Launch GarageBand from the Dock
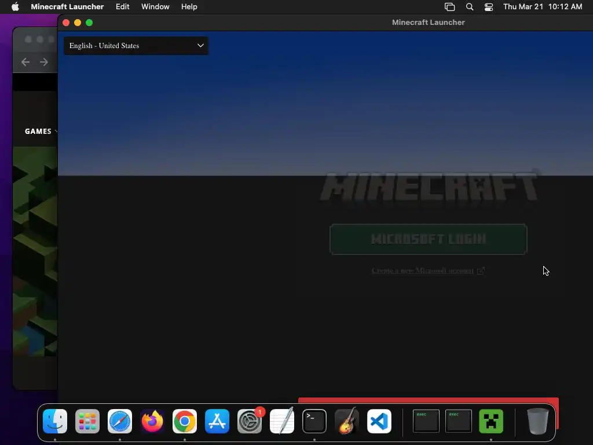 (347, 421)
